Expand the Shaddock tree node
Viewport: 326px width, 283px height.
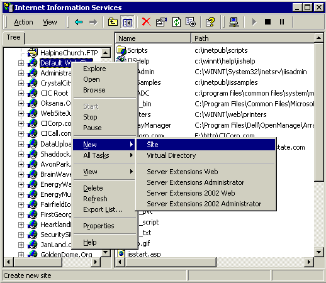pos(21,154)
